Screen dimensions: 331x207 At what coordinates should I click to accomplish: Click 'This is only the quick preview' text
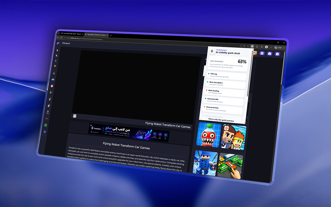[221, 120]
